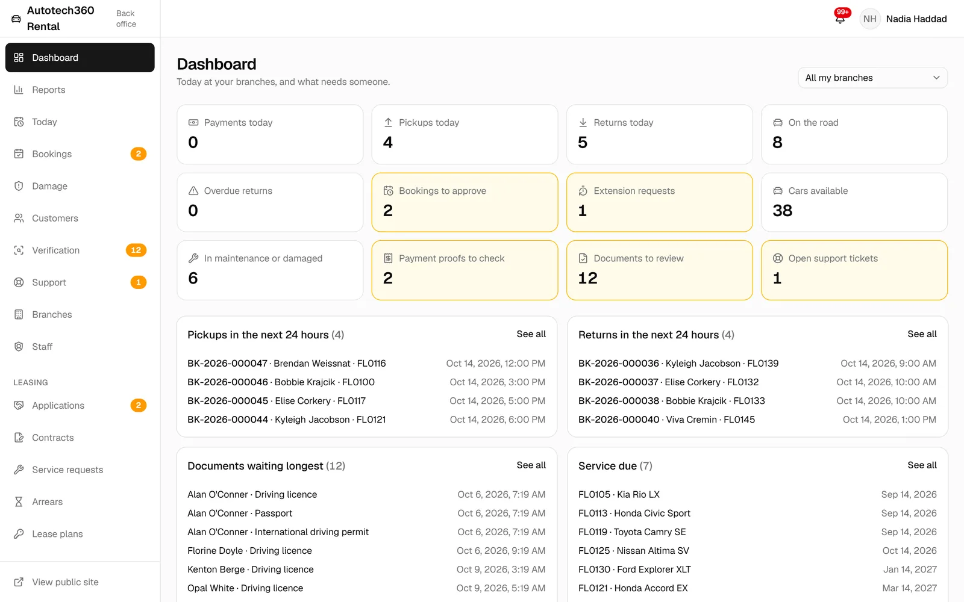Click the Back office label

tap(126, 19)
